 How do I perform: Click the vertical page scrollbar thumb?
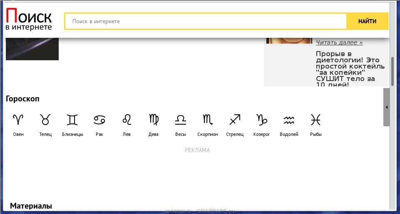pyautogui.click(x=392, y=71)
